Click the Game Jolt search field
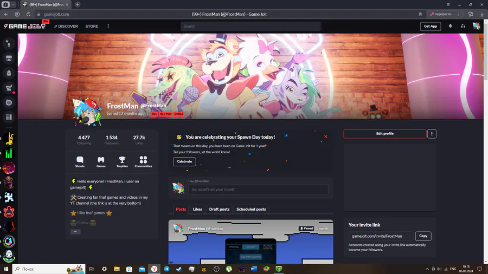 (251, 27)
